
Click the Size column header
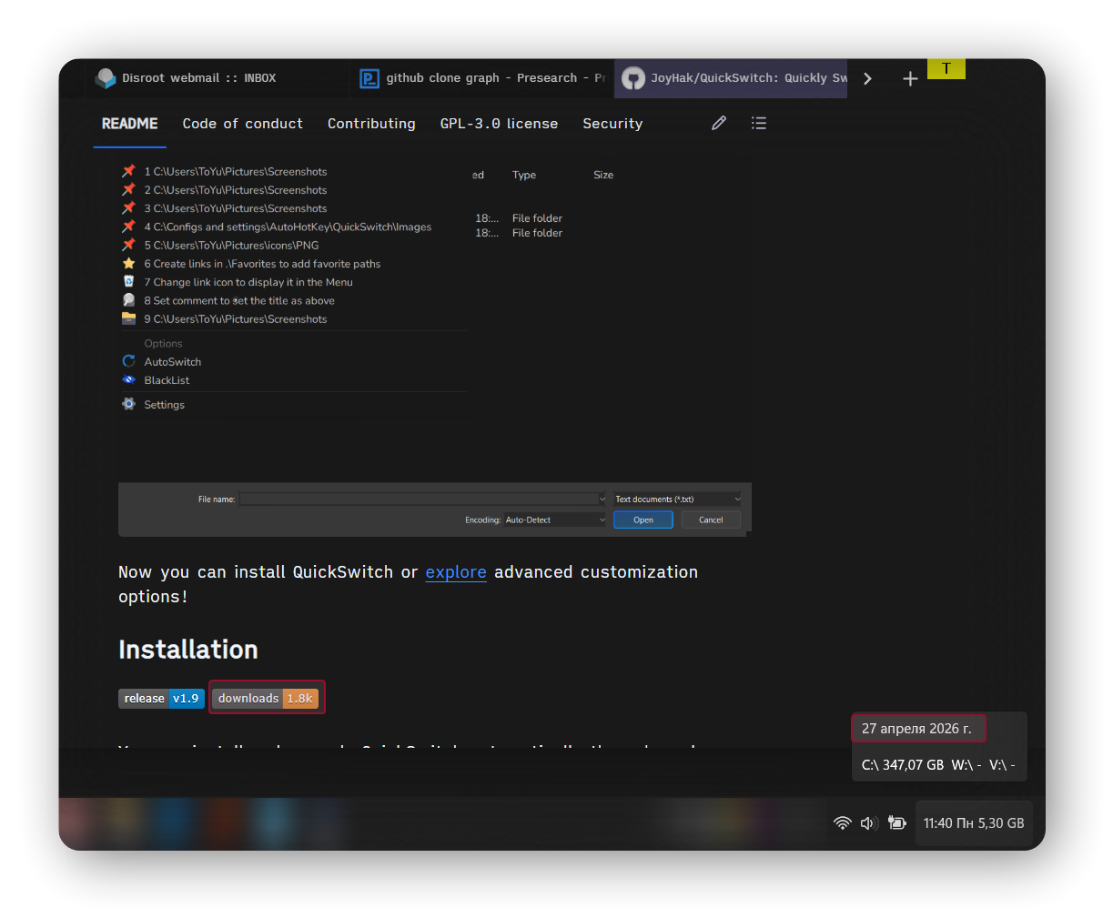tap(603, 175)
